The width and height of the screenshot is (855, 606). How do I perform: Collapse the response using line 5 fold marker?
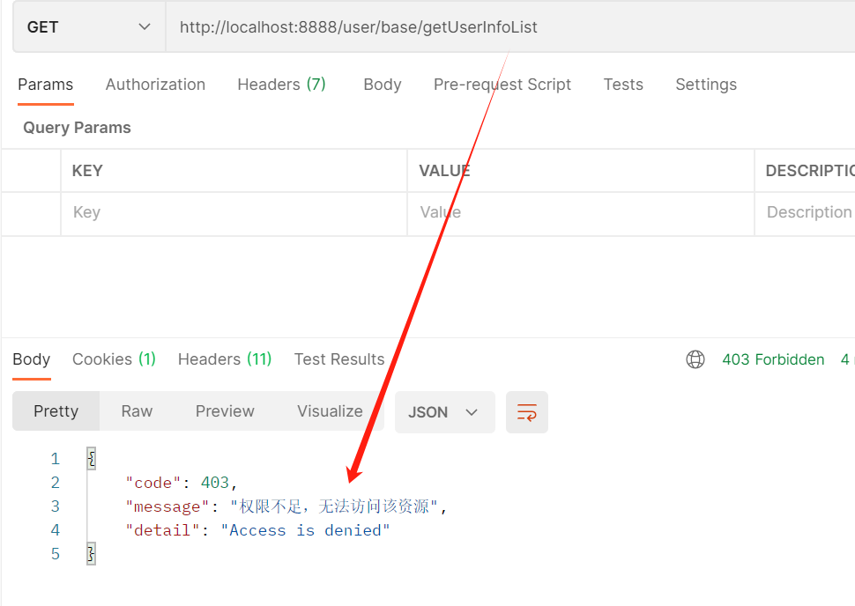coord(89,553)
